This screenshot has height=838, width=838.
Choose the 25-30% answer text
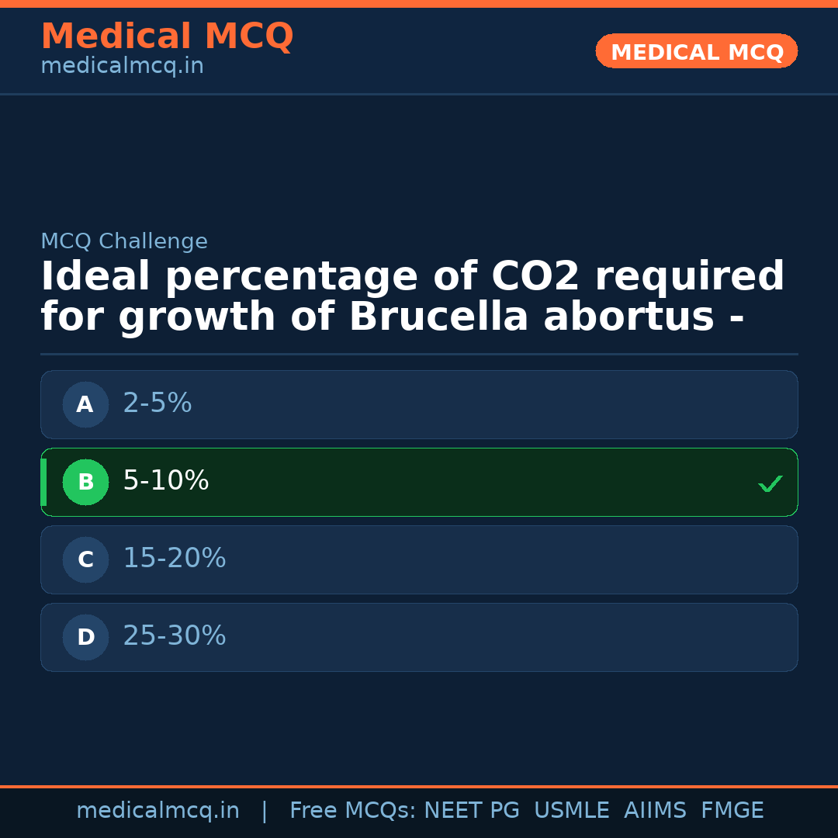tap(174, 636)
